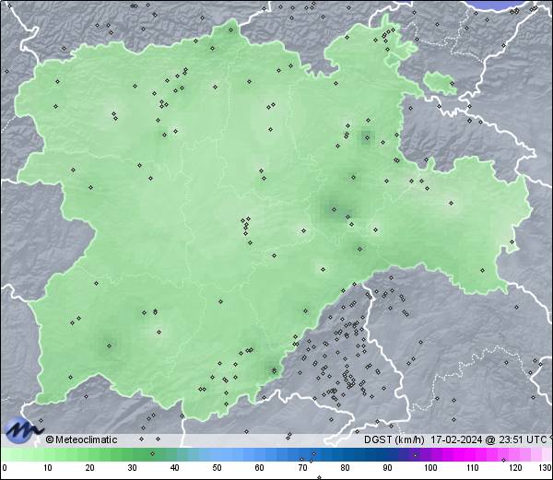The height and width of the screenshot is (480, 553).
Task: Click the 90 value on the scale
Action: coord(388,468)
